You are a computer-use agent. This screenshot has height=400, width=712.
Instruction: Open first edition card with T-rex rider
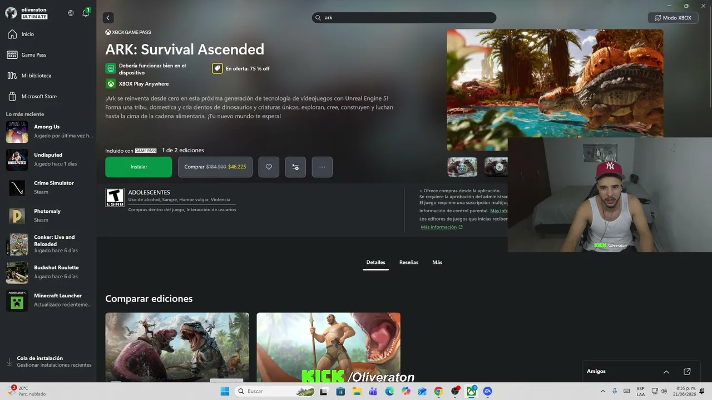(x=177, y=347)
